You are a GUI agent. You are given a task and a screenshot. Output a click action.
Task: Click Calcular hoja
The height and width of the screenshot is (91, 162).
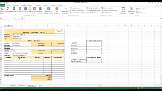140,12
